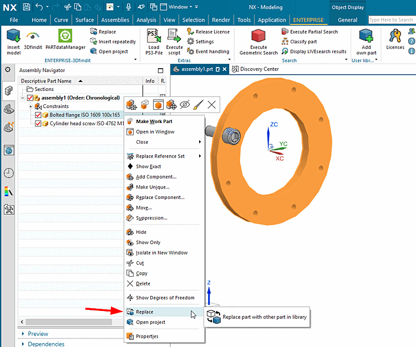
Task: Open the File menu tab
Action: pos(14,20)
